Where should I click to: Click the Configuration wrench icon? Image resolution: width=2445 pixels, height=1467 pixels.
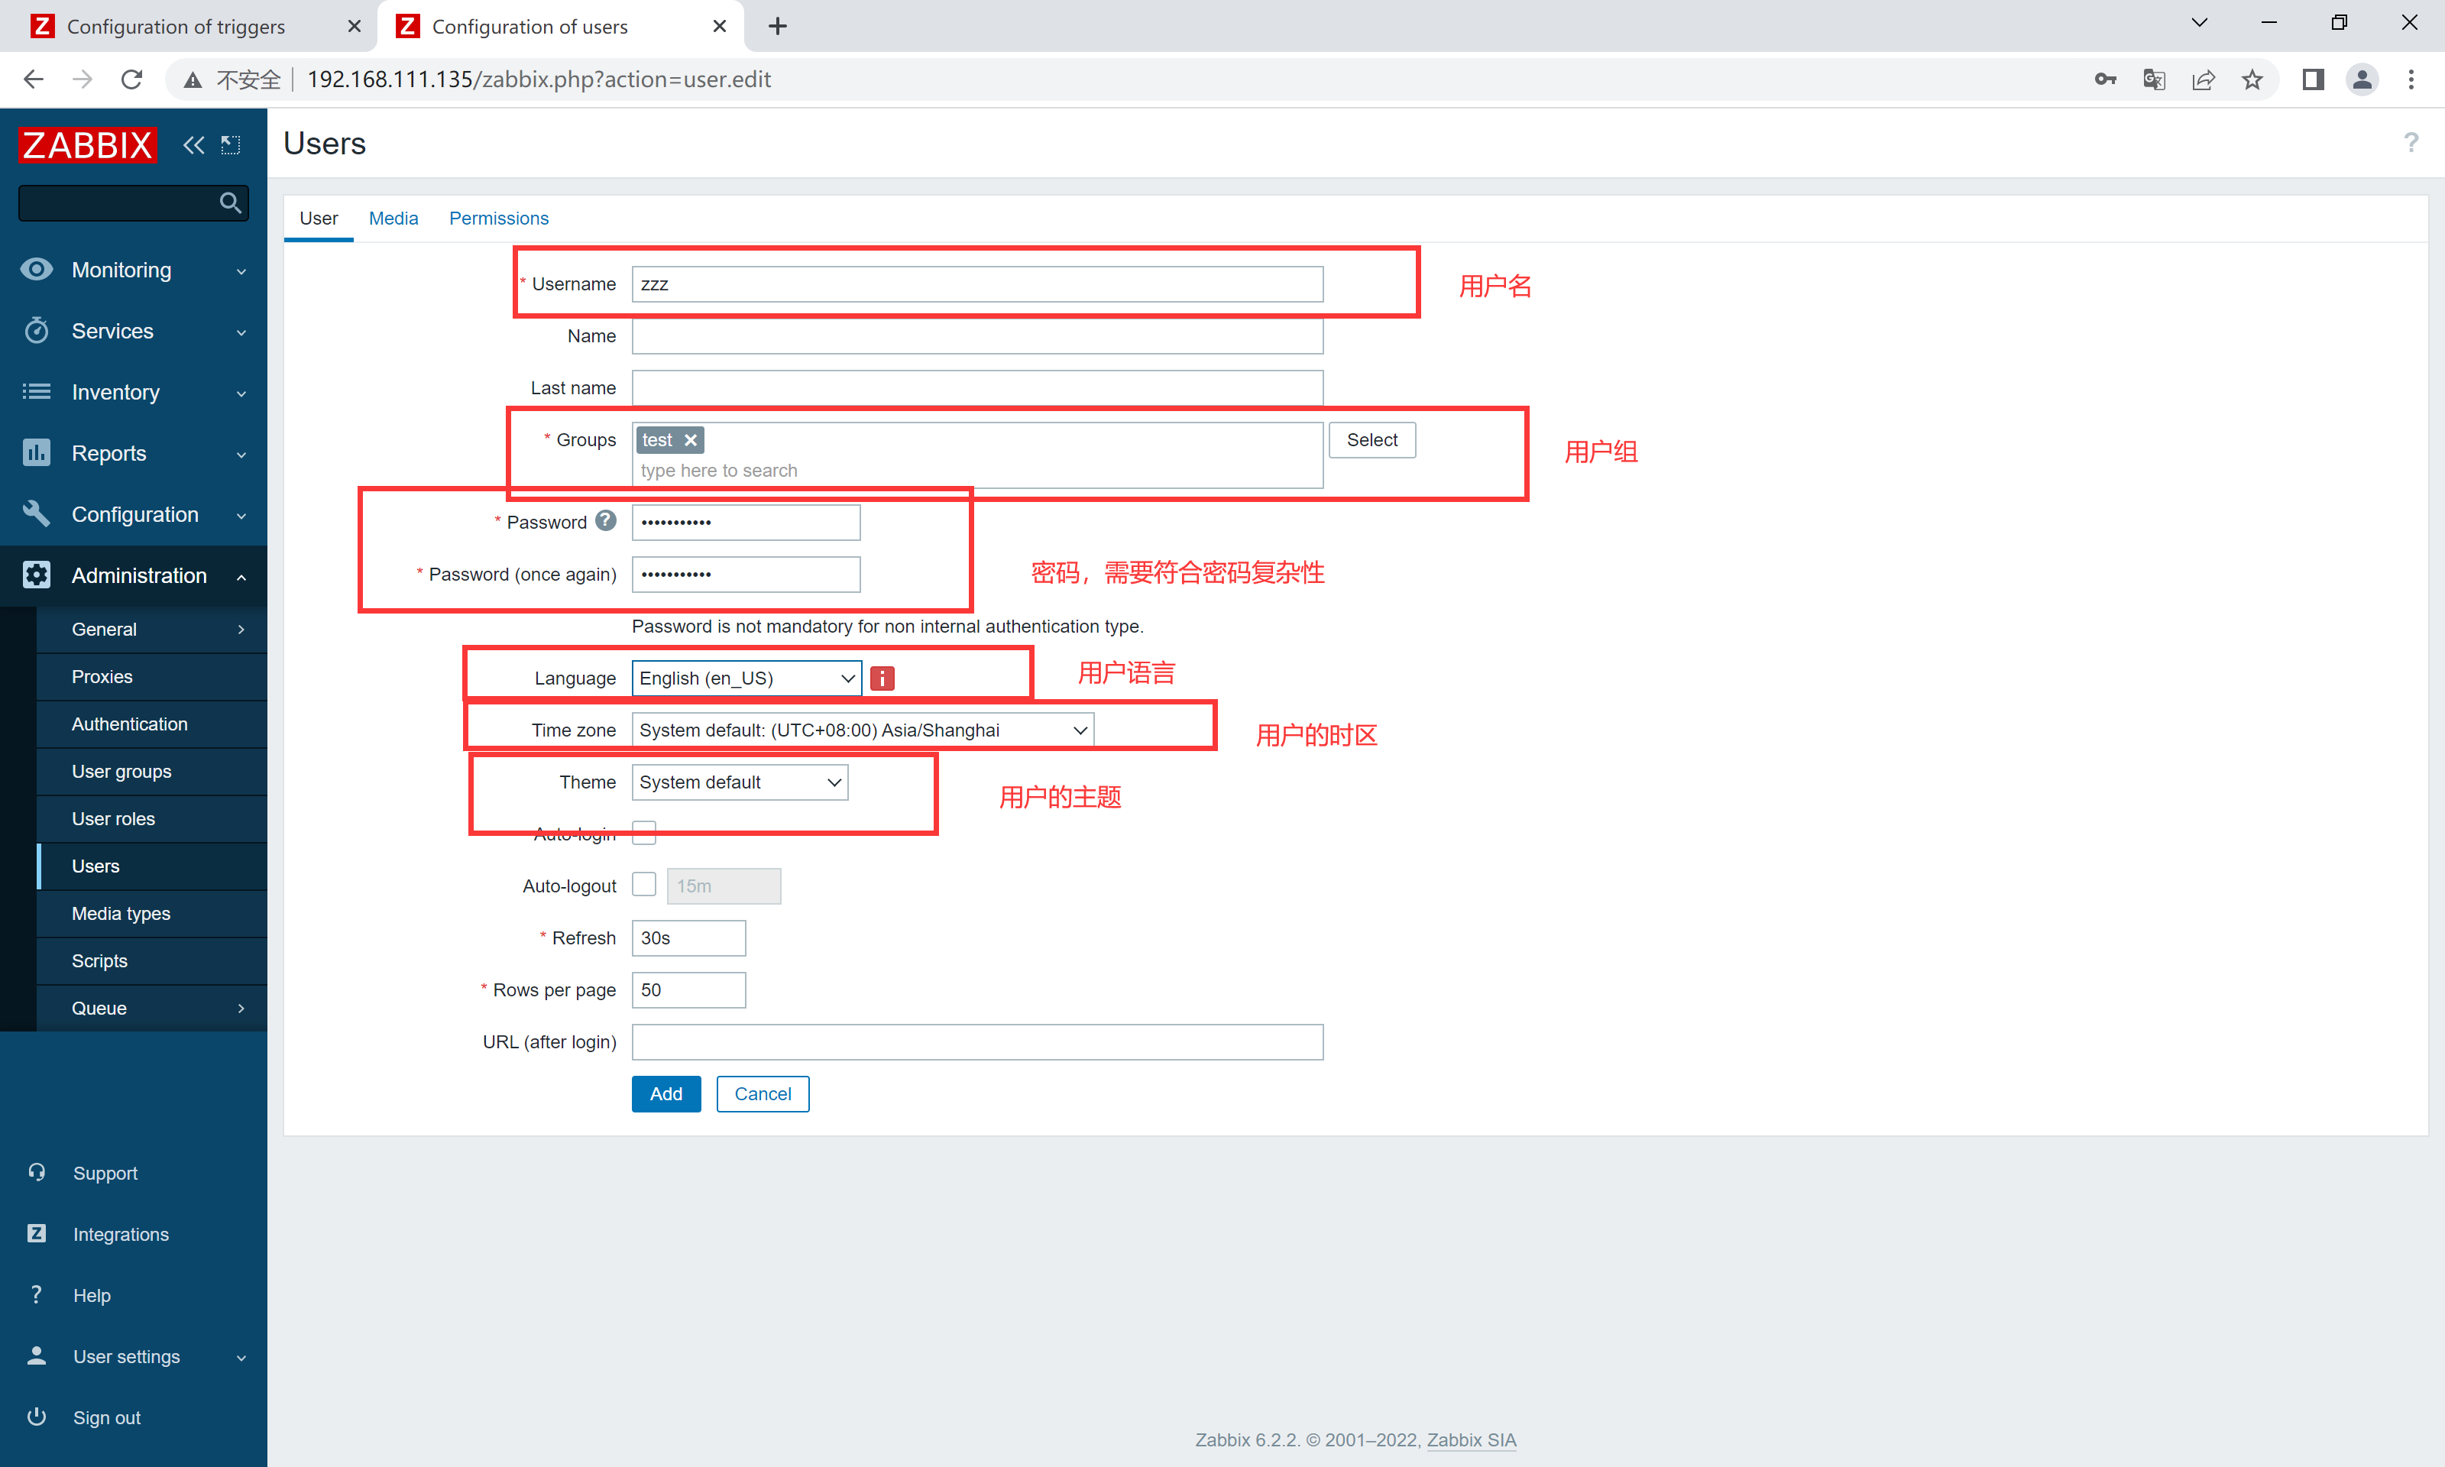[37, 514]
